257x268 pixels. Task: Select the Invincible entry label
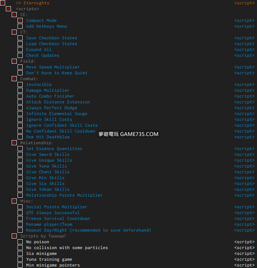click(39, 84)
